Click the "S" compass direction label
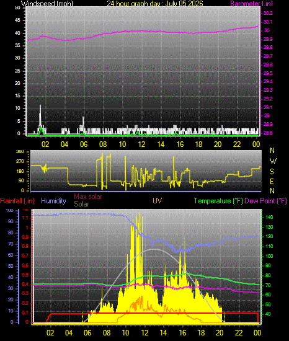This screenshot has width=289, height=341. tap(272, 172)
